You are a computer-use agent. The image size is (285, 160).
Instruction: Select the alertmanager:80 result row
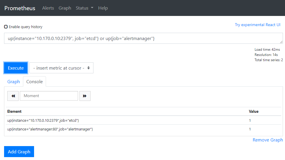tap(50, 129)
